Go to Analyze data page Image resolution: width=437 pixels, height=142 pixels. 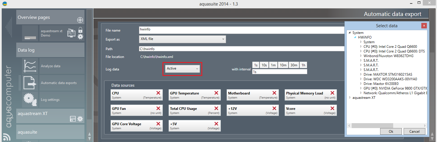tap(50, 66)
